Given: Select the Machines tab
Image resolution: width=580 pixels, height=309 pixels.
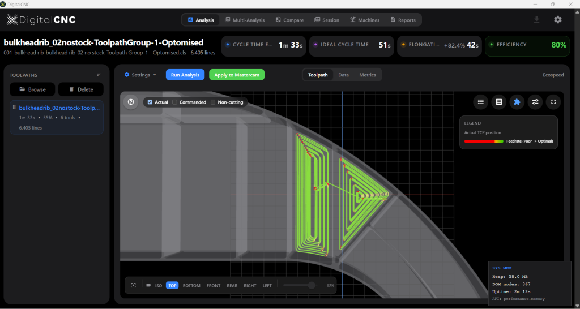Looking at the screenshot, I should point(365,20).
